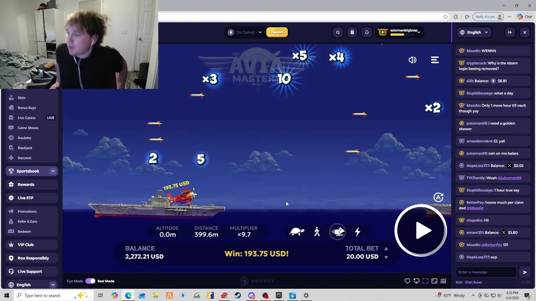Mute the game sound speaker icon
The width and height of the screenshot is (536, 301).
pyautogui.click(x=412, y=60)
